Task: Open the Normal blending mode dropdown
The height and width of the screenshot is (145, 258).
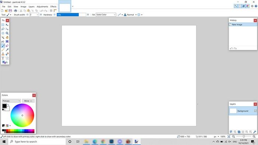Action: (x=130, y=15)
